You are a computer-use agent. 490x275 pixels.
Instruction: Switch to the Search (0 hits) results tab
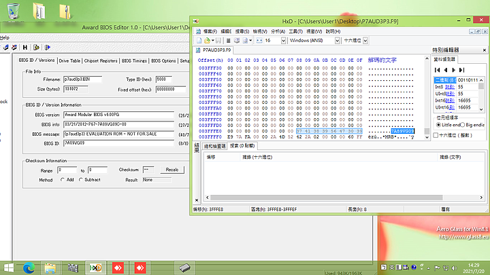point(242,146)
